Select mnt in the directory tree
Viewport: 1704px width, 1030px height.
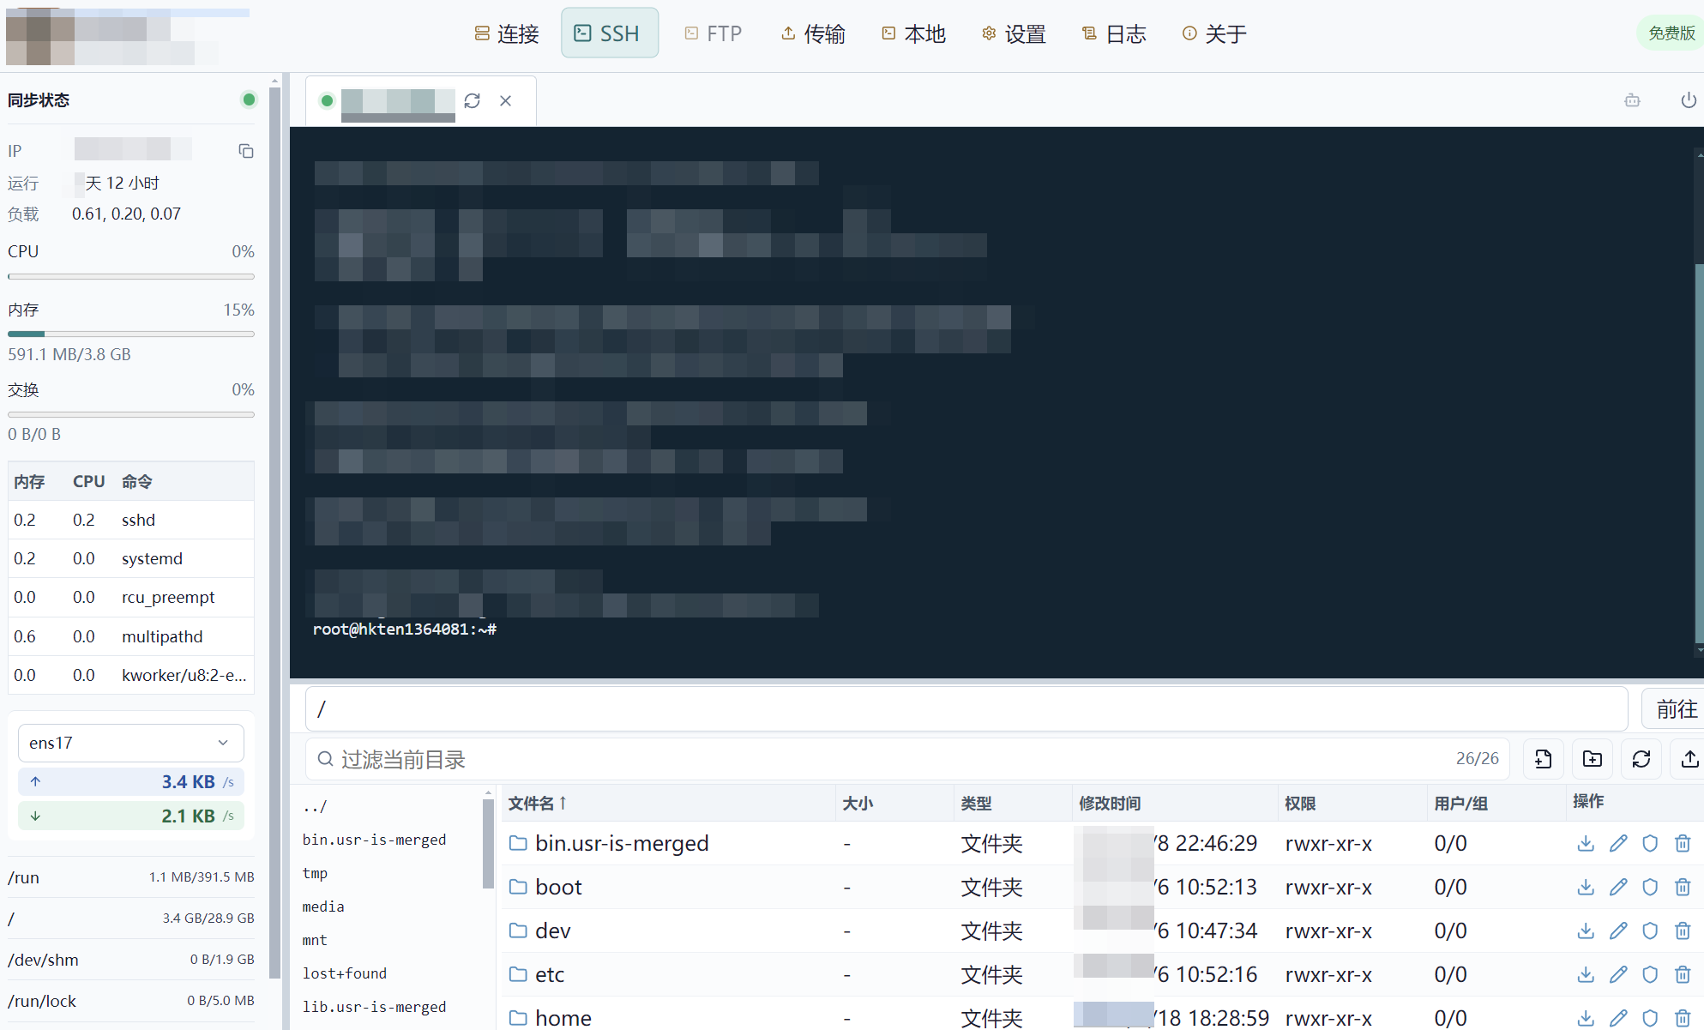point(315,940)
